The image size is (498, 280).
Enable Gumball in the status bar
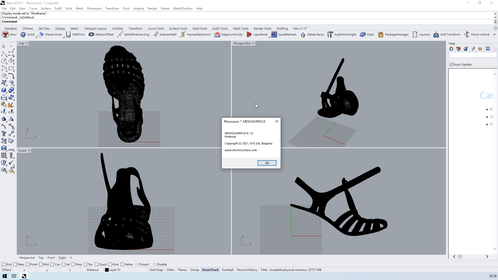[227, 270]
